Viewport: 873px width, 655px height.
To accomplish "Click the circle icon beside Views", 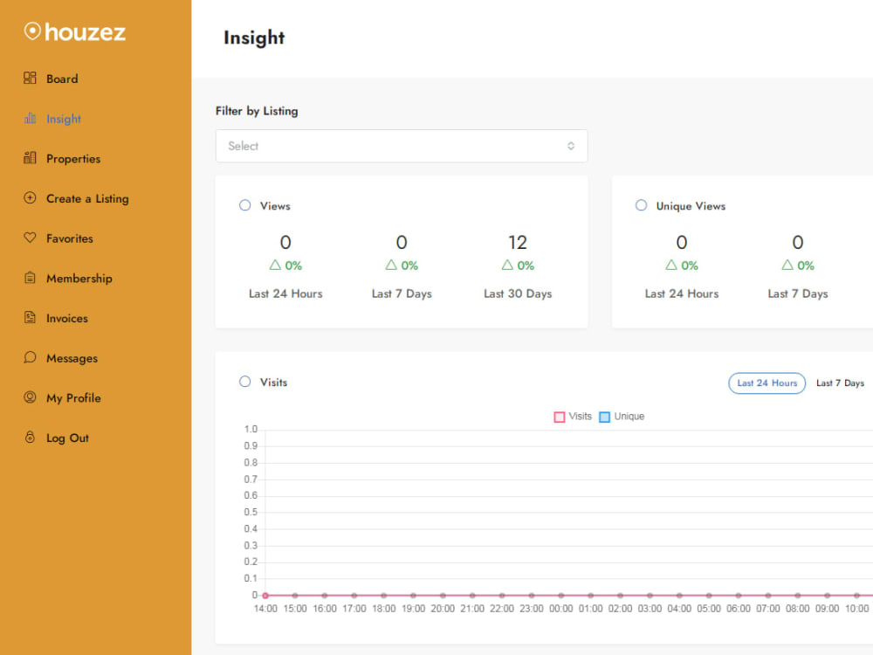I will point(245,205).
